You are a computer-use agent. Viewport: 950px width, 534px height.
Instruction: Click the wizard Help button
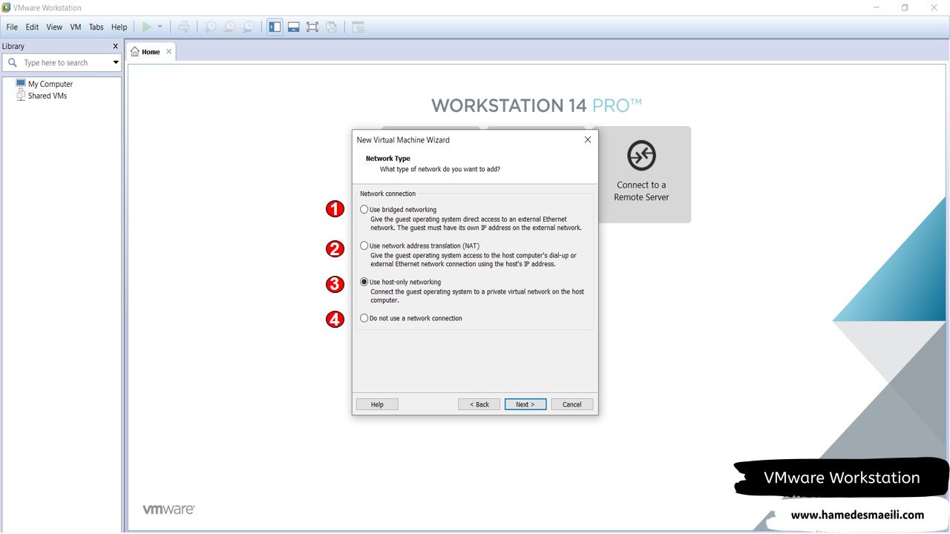(377, 404)
